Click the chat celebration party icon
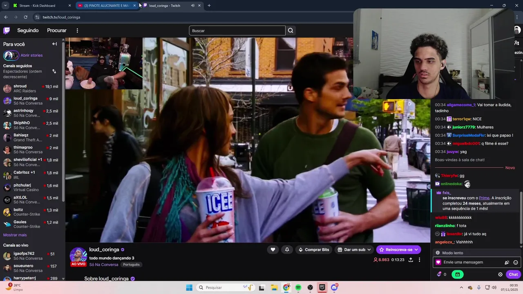Image resolution: width=523 pixels, height=294 pixels. pyautogui.click(x=507, y=263)
